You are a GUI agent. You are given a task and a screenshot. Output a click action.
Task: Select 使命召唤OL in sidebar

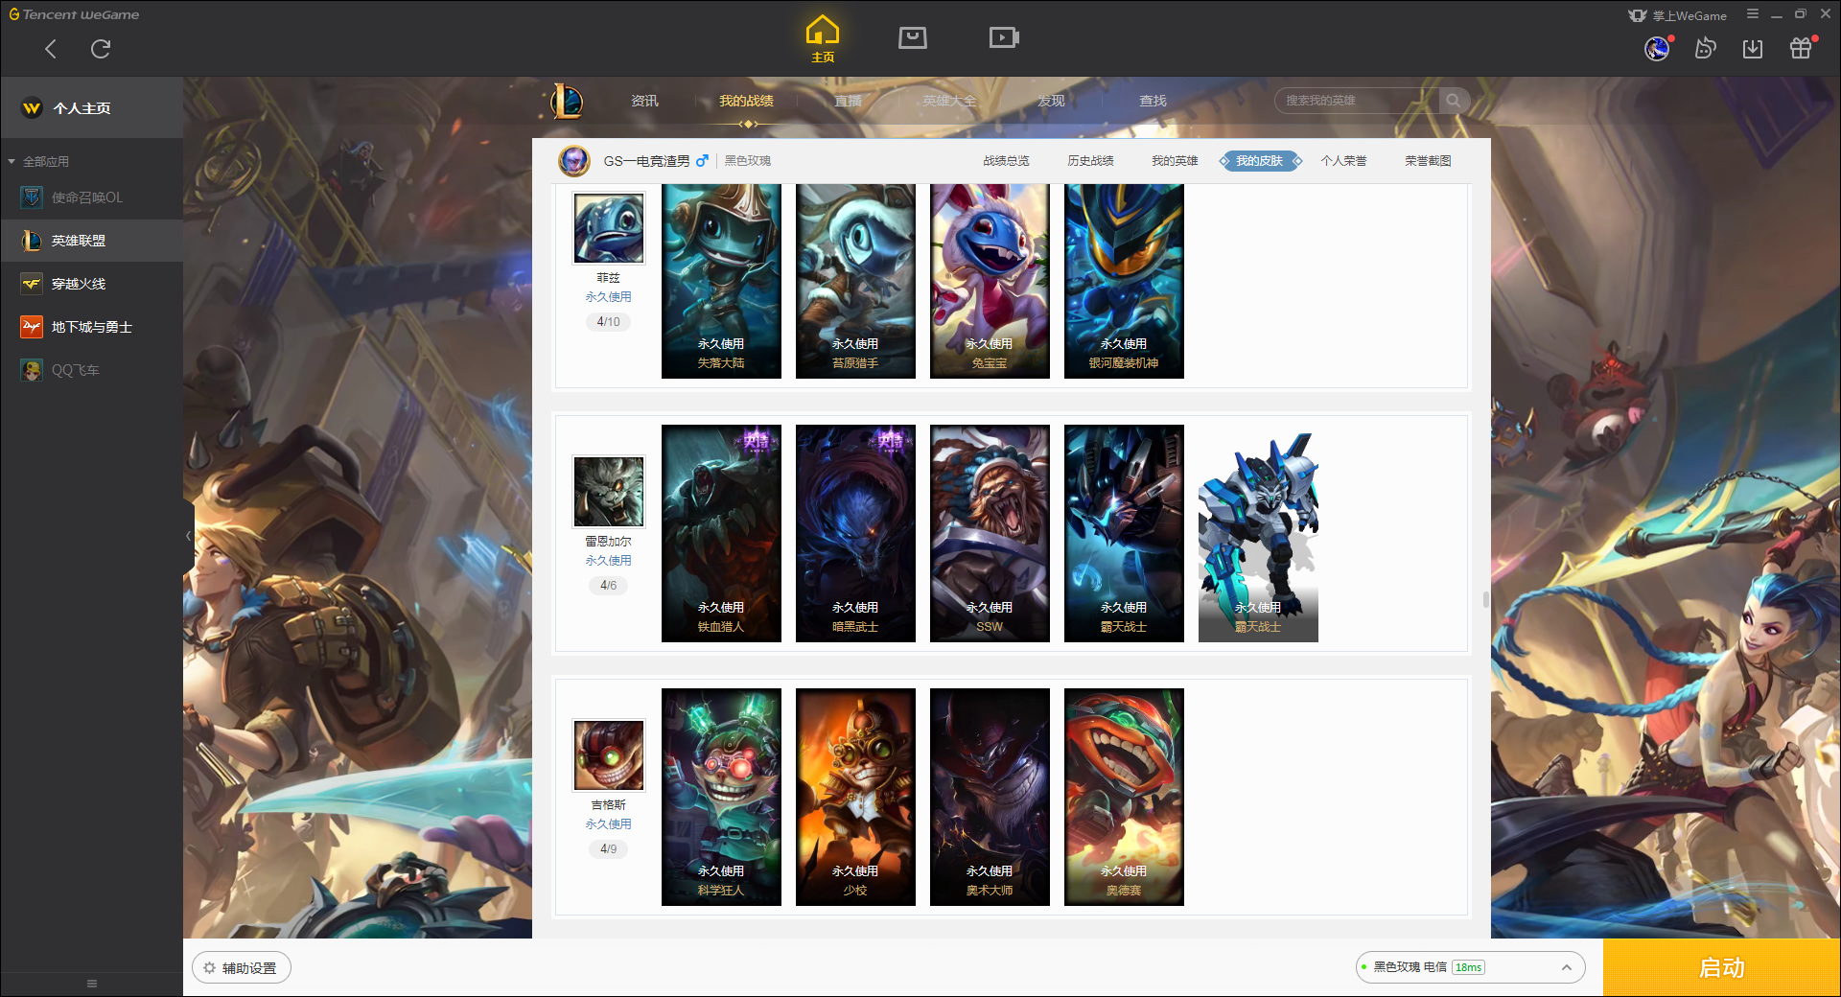91,197
